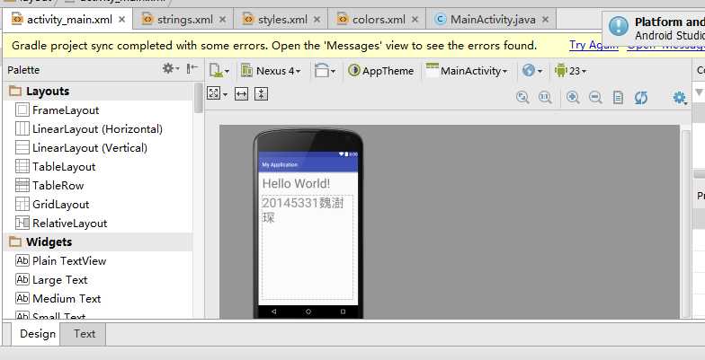Click the home button in phone preview
This screenshot has width=705, height=360.
[308, 311]
